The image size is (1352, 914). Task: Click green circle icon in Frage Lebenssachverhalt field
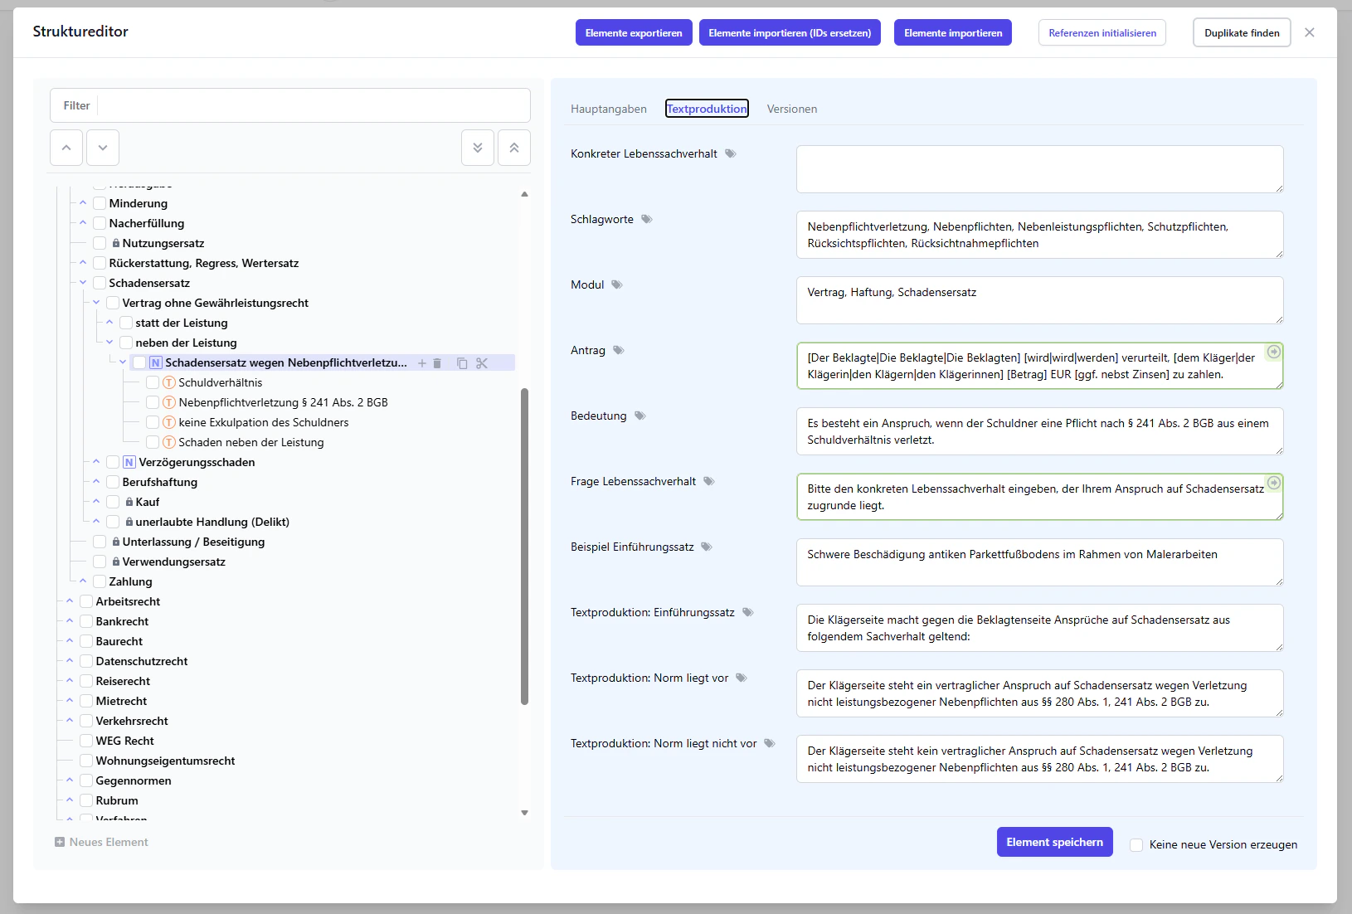click(x=1274, y=483)
